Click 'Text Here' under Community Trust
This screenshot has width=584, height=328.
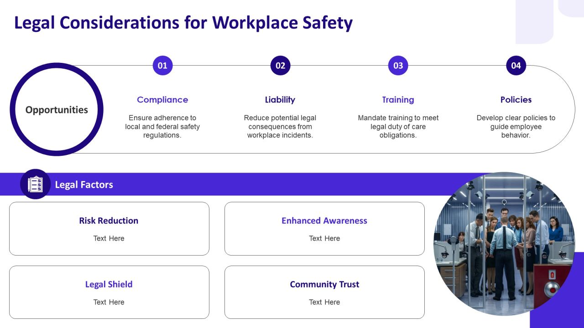click(324, 302)
